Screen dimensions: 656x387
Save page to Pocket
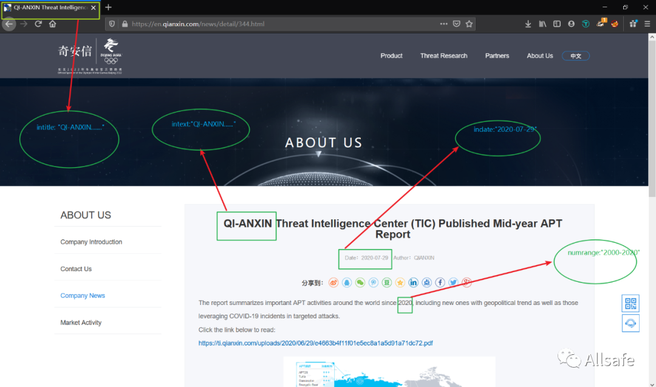point(456,24)
